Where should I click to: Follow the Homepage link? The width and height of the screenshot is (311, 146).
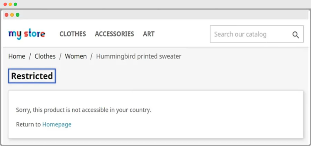tap(57, 124)
